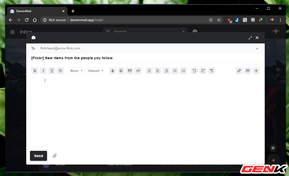
Task: Click in the email body area
Action: click(x=145, y=112)
